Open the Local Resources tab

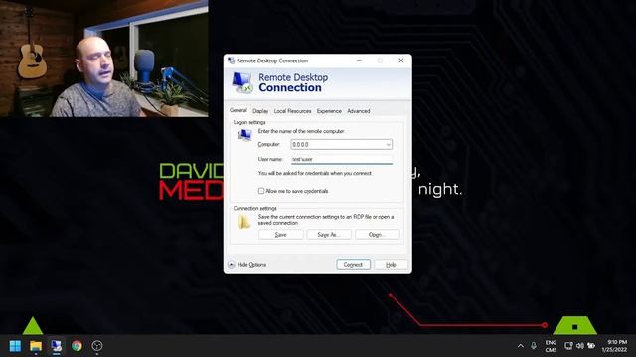(x=292, y=111)
